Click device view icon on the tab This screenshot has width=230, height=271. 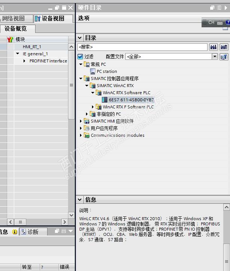tap(37, 18)
